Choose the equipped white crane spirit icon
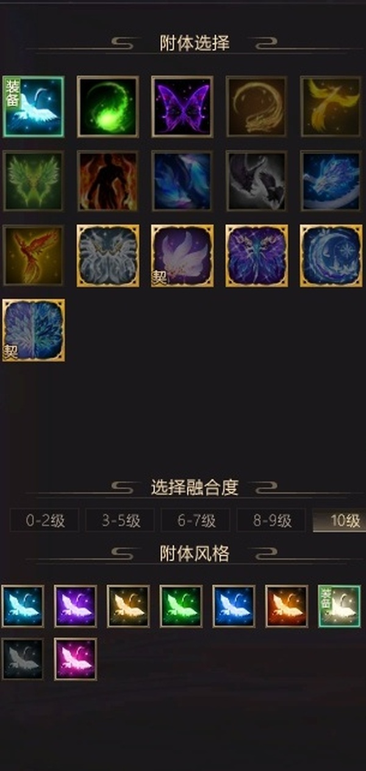The width and height of the screenshot is (366, 771). [x=34, y=107]
